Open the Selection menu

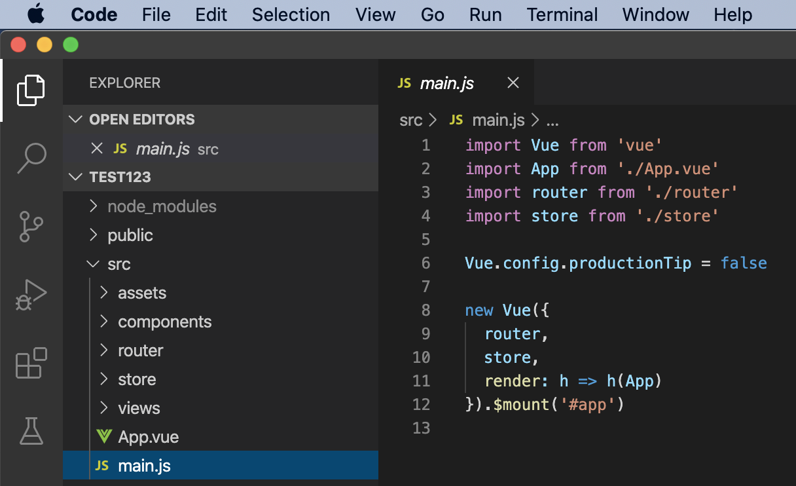click(291, 14)
